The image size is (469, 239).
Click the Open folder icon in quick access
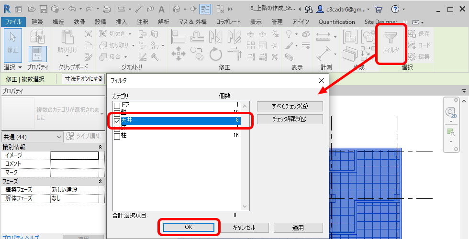coord(32,9)
